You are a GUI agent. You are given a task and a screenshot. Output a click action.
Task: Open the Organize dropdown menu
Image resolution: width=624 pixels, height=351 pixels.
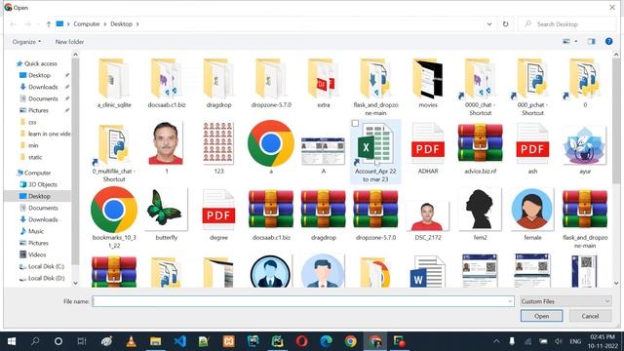pyautogui.click(x=26, y=41)
